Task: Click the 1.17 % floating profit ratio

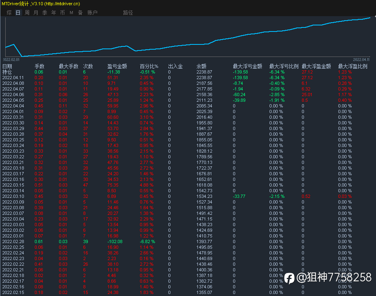Action: 345,94
